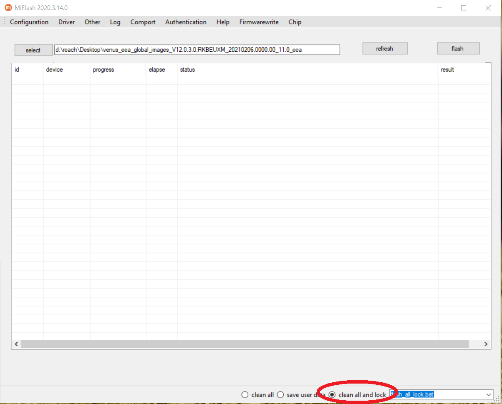Expand the flash script dropdown arrow
Viewport: 502px width, 404px height.
(x=489, y=394)
